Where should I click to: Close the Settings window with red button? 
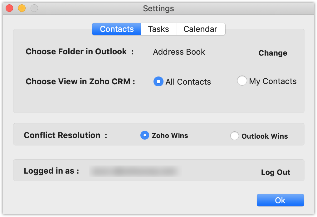click(9, 8)
